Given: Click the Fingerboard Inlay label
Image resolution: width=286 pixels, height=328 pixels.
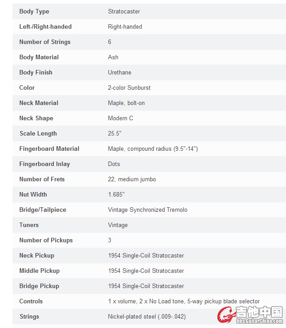Looking at the screenshot, I should pyautogui.click(x=44, y=164).
